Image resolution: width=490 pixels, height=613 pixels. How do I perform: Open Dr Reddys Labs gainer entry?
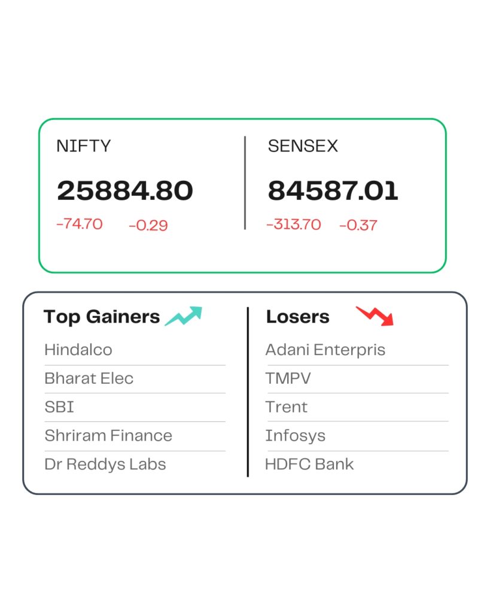105,464
